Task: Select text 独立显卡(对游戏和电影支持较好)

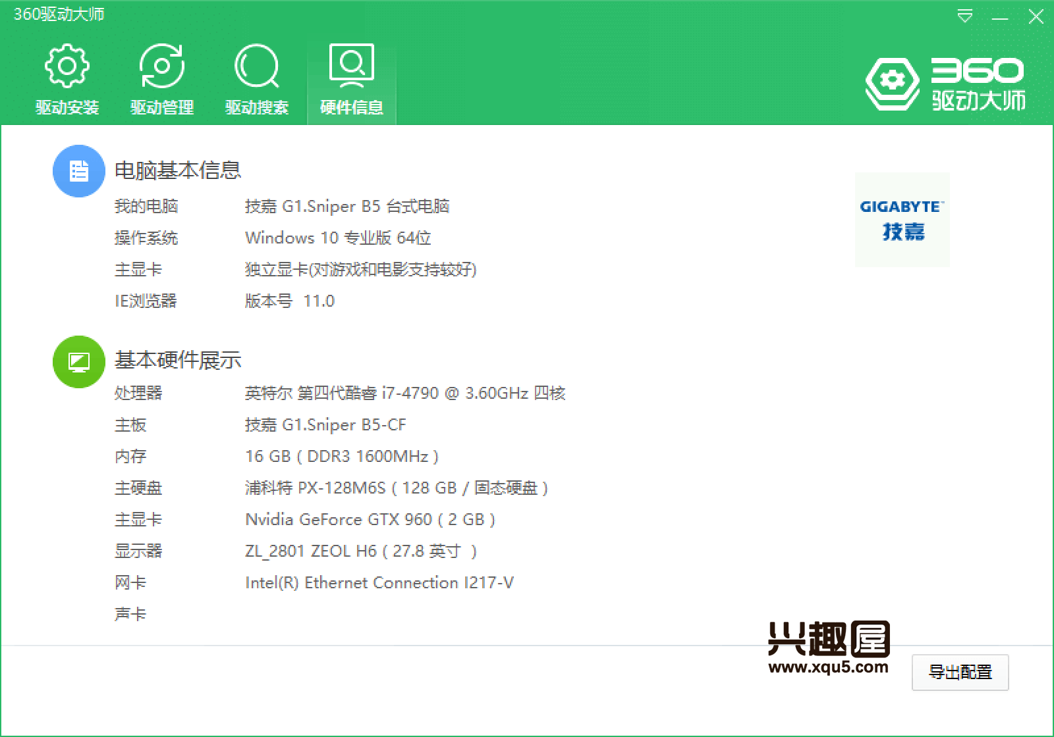Action: click(361, 269)
